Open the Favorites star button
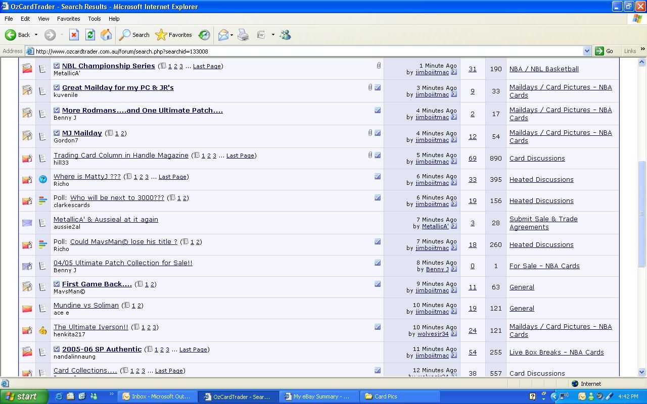This screenshot has height=404, width=647. coord(174,35)
